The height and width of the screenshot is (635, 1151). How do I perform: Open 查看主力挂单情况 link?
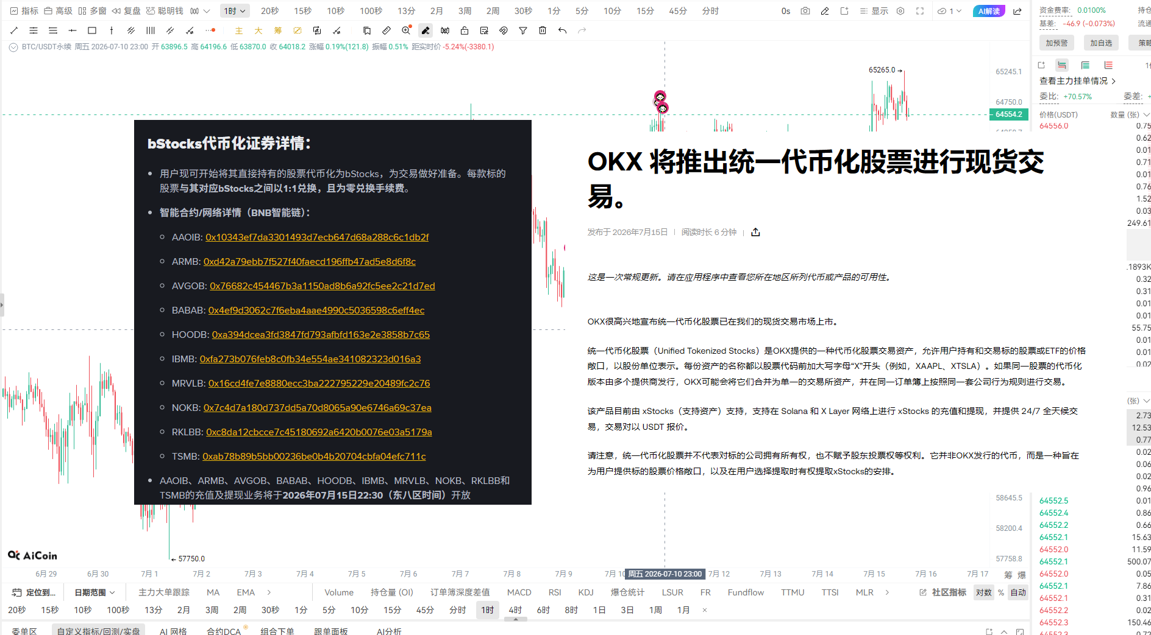tap(1077, 80)
